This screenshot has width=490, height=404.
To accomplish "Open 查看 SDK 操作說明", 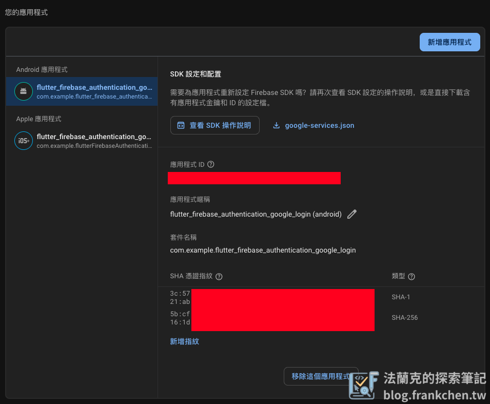I will click(214, 125).
